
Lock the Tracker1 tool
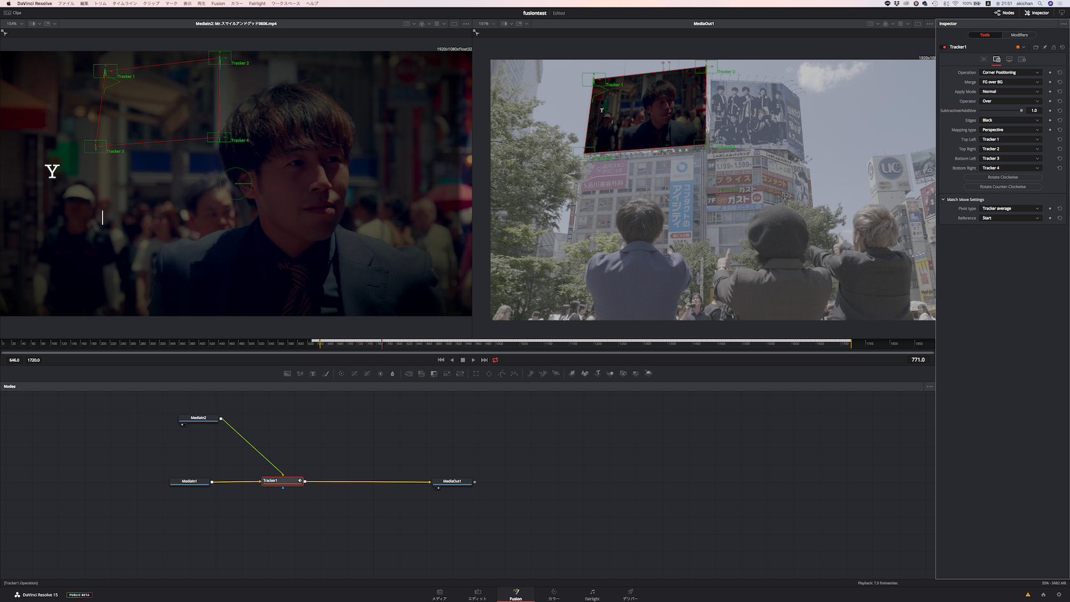point(1053,47)
